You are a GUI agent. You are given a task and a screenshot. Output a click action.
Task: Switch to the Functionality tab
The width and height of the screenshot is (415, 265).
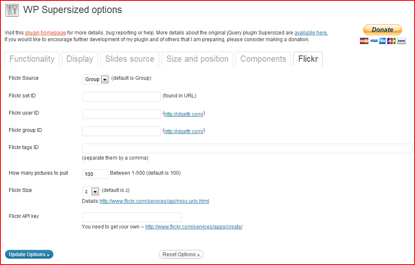(x=32, y=59)
